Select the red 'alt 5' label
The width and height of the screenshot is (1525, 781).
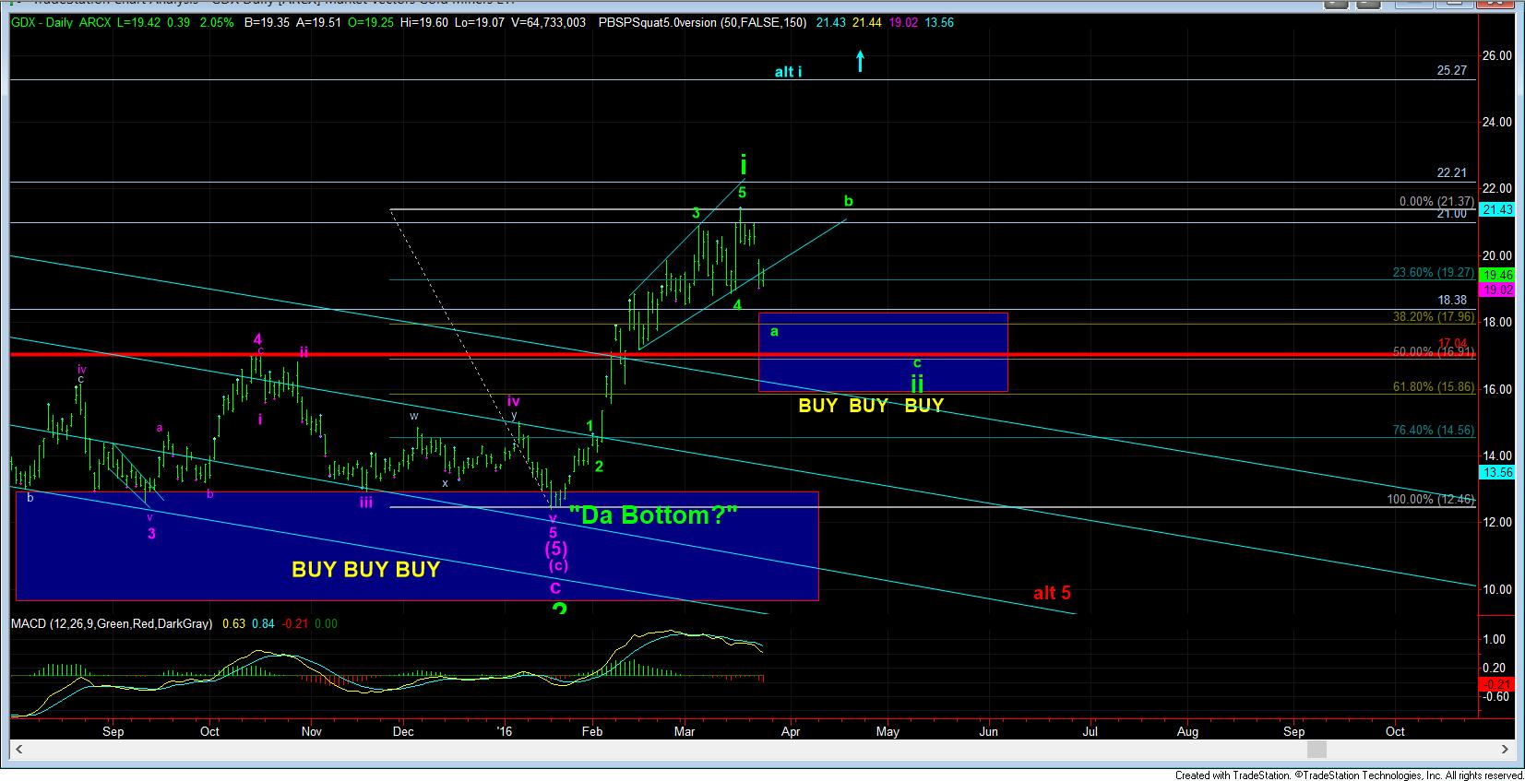tap(1052, 593)
